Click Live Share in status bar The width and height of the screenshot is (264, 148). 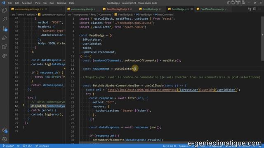click(x=42, y=146)
